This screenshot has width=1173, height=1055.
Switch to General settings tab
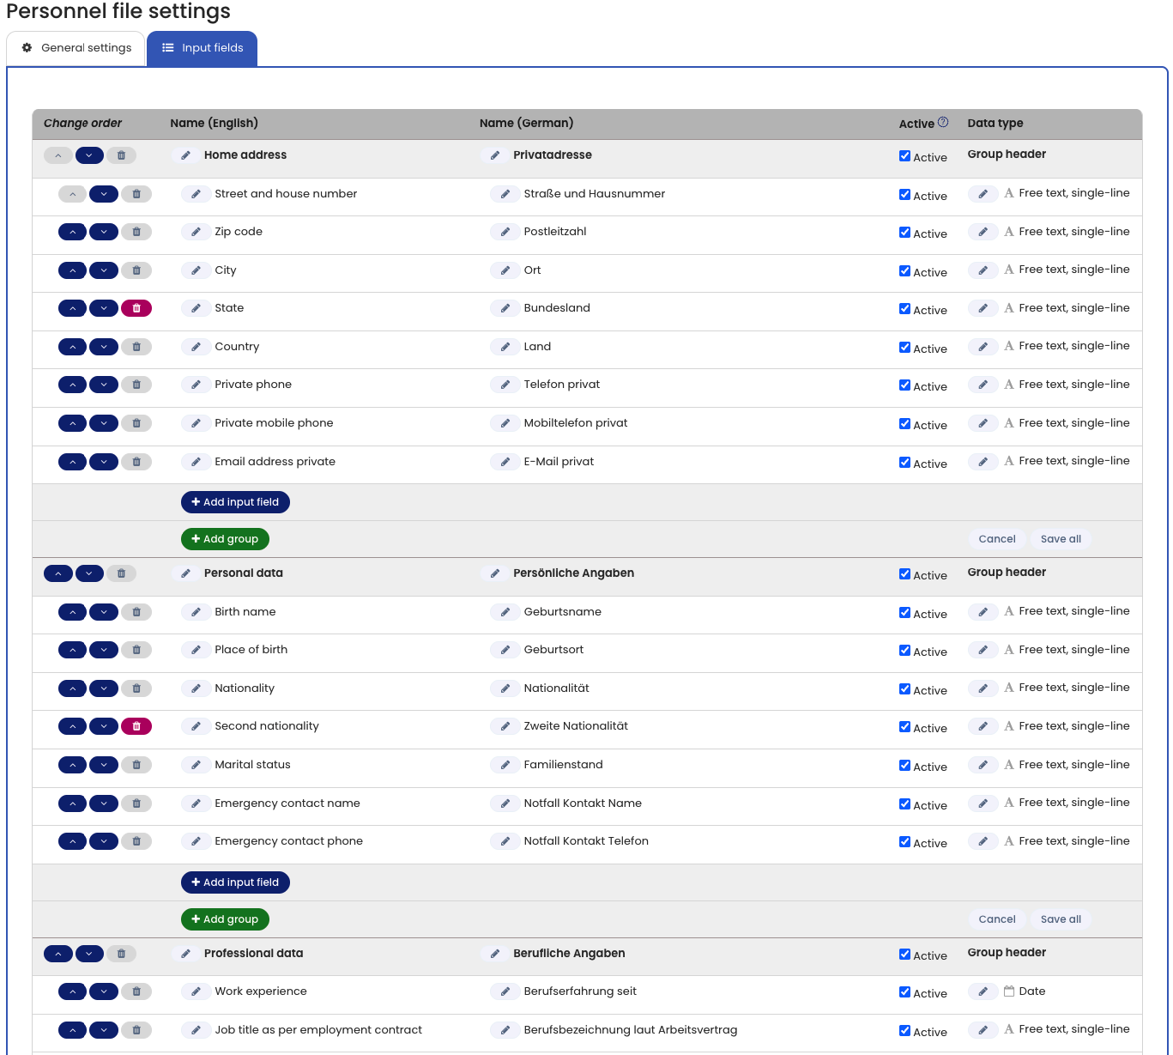point(76,48)
